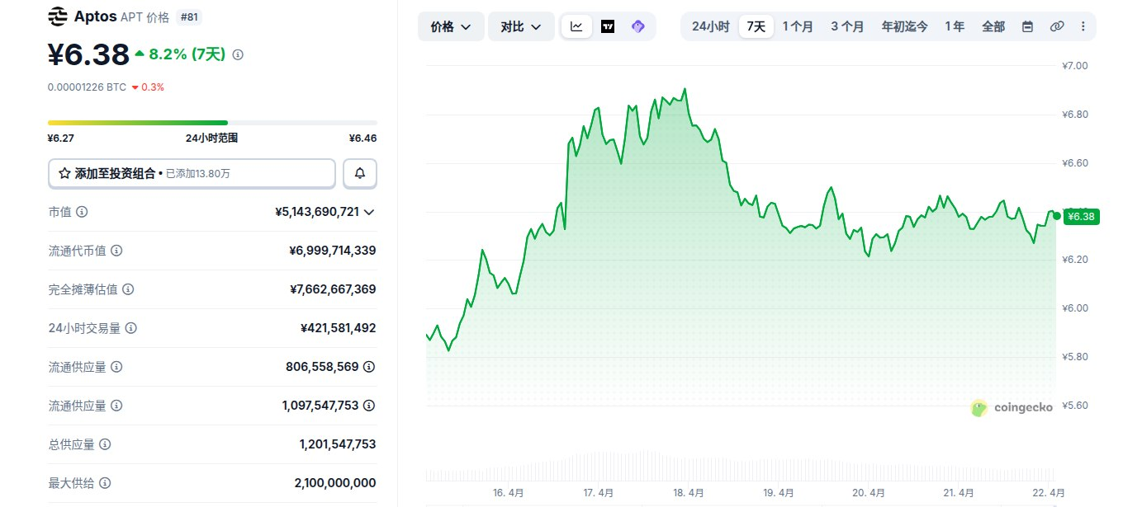Image resolution: width=1123 pixels, height=507 pixels.
Task: Click the volume bars below the chart
Action: 741,466
